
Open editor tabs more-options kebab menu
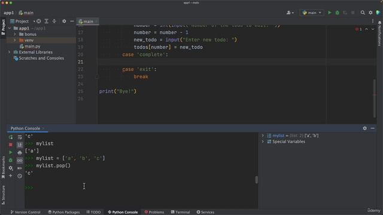click(x=373, y=21)
